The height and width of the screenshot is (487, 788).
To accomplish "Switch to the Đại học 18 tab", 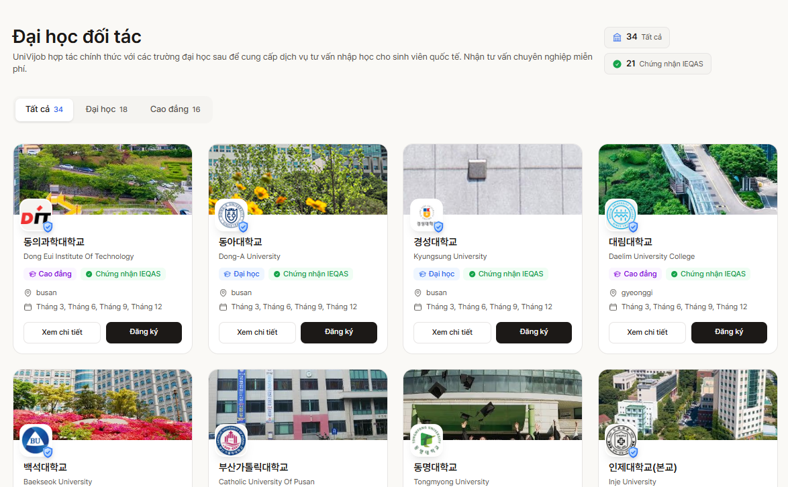I will tap(105, 108).
